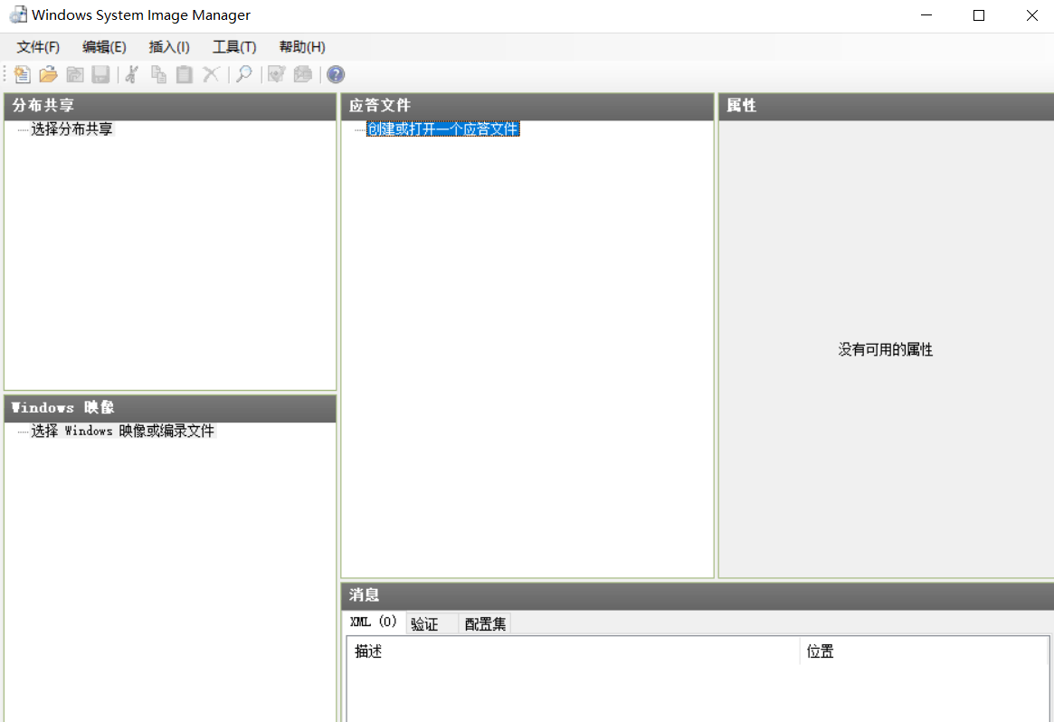Click the Open Answer File folder icon
1054x722 pixels.
(x=48, y=74)
